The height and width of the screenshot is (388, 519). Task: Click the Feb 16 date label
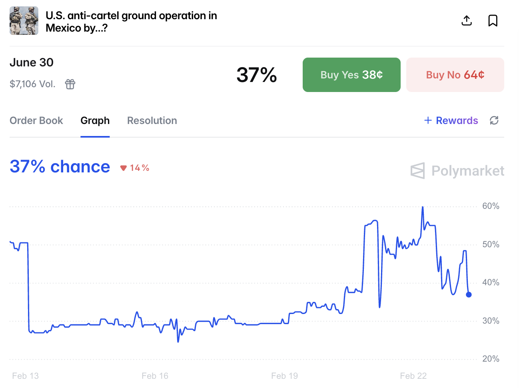pos(155,376)
